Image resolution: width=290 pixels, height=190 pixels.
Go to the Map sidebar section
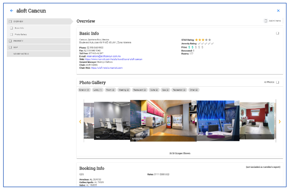pos(16,47)
